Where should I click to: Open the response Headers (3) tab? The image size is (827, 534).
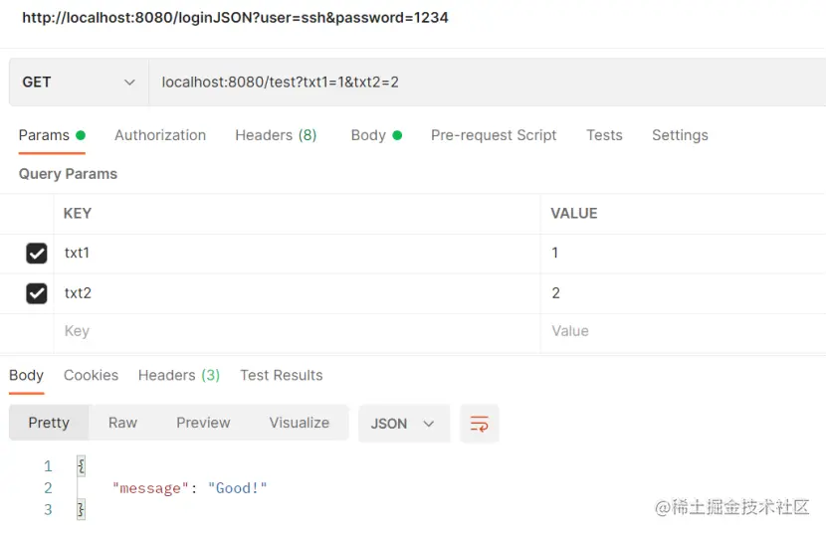tap(179, 375)
